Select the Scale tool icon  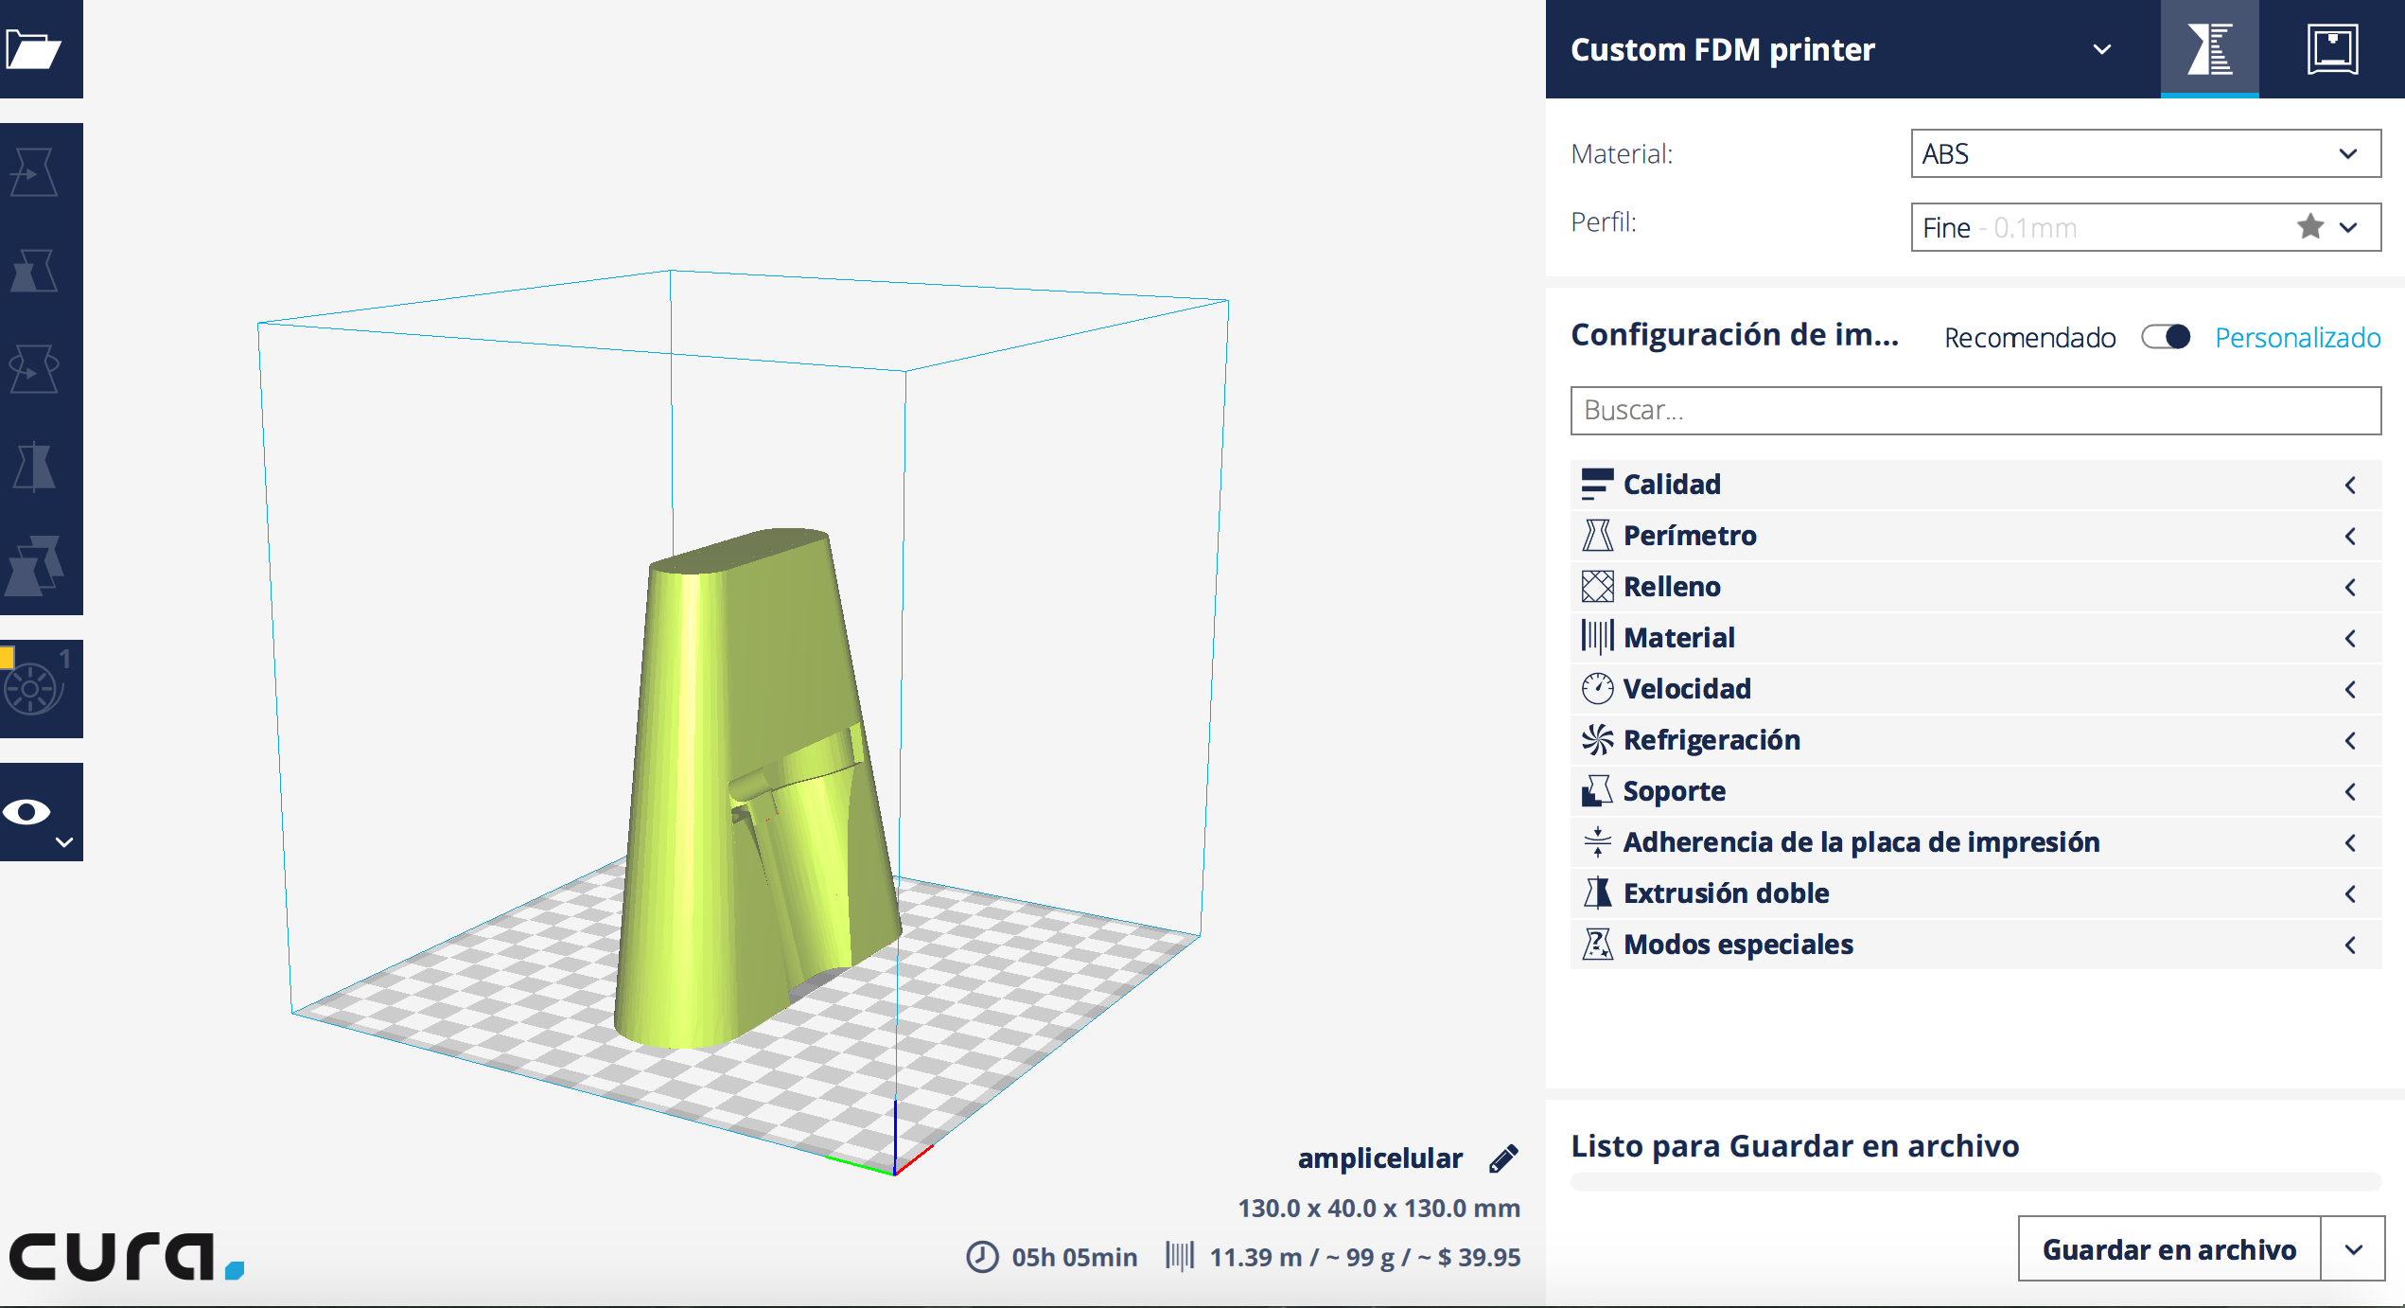pos(34,270)
